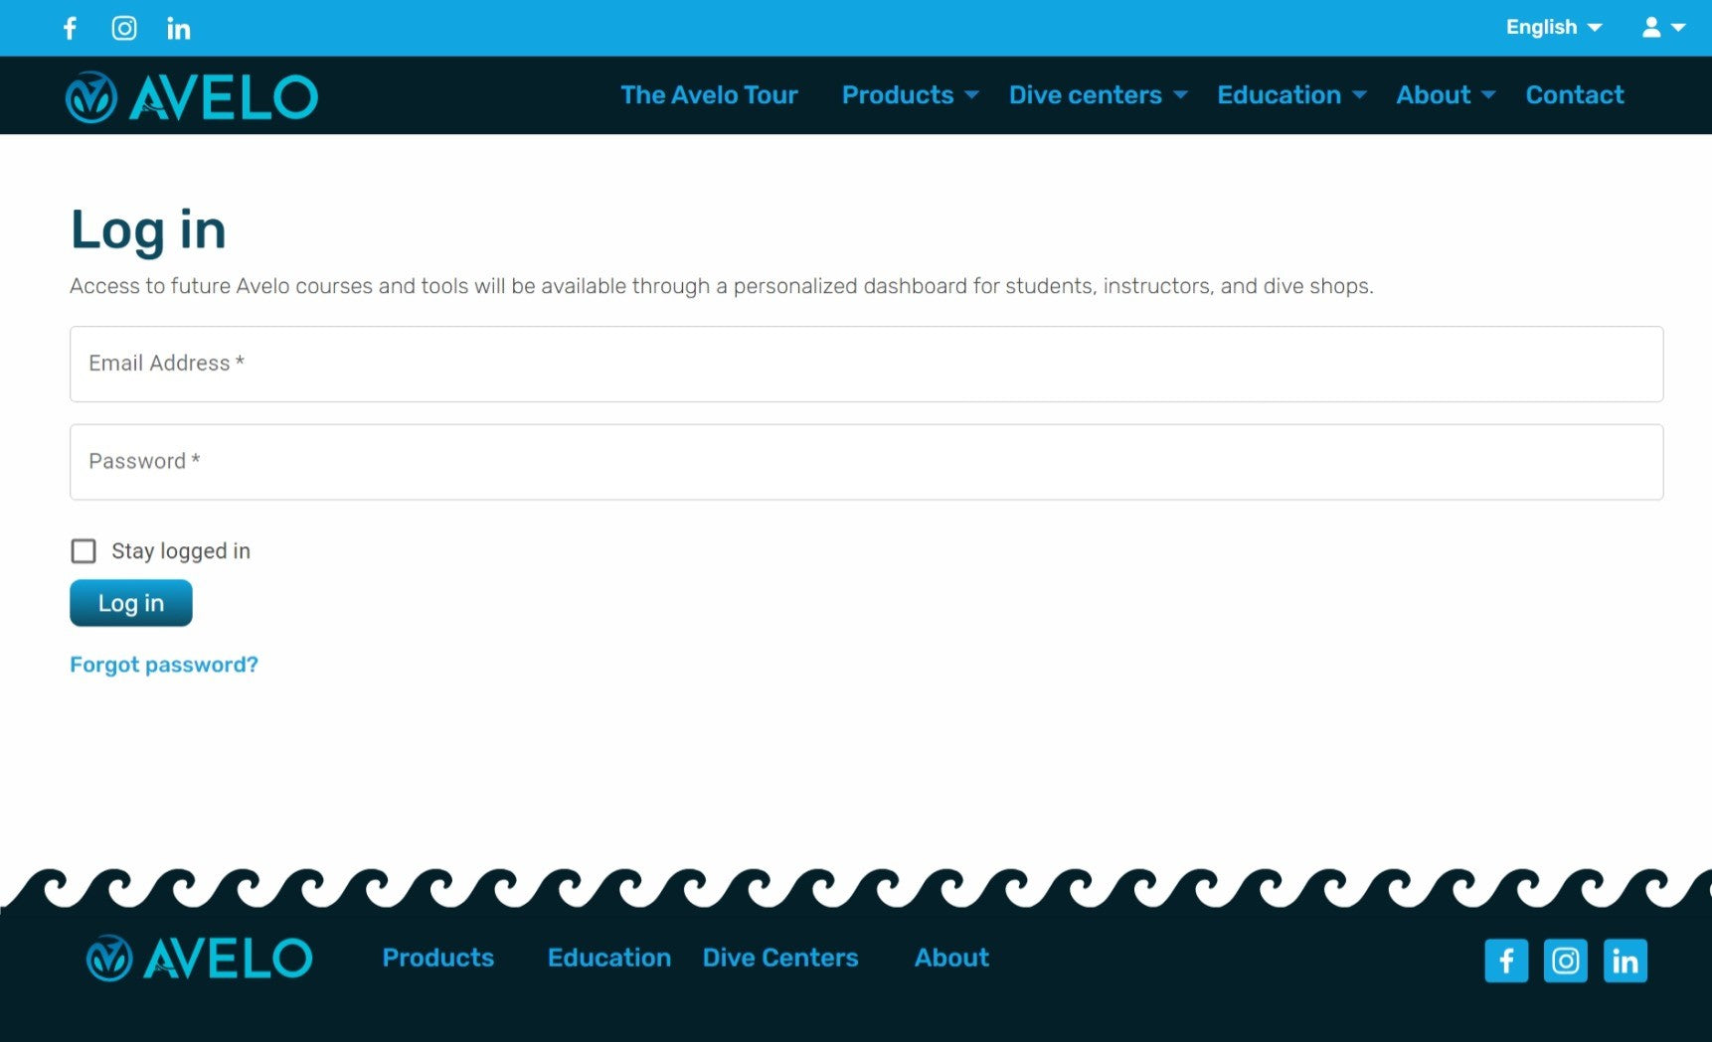The width and height of the screenshot is (1712, 1042).
Task: Open Instagram from the top bar icon
Action: (x=124, y=28)
